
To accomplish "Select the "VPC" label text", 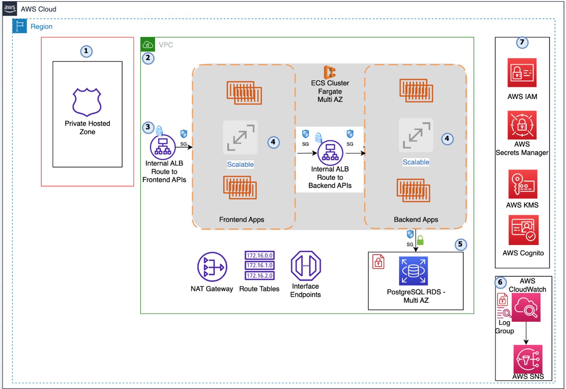I will point(166,45).
